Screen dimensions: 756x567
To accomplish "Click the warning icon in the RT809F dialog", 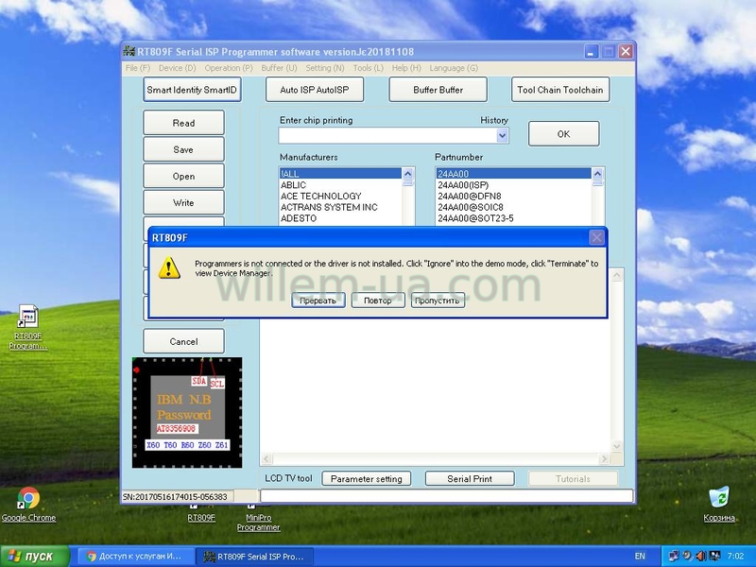I will pos(169,268).
